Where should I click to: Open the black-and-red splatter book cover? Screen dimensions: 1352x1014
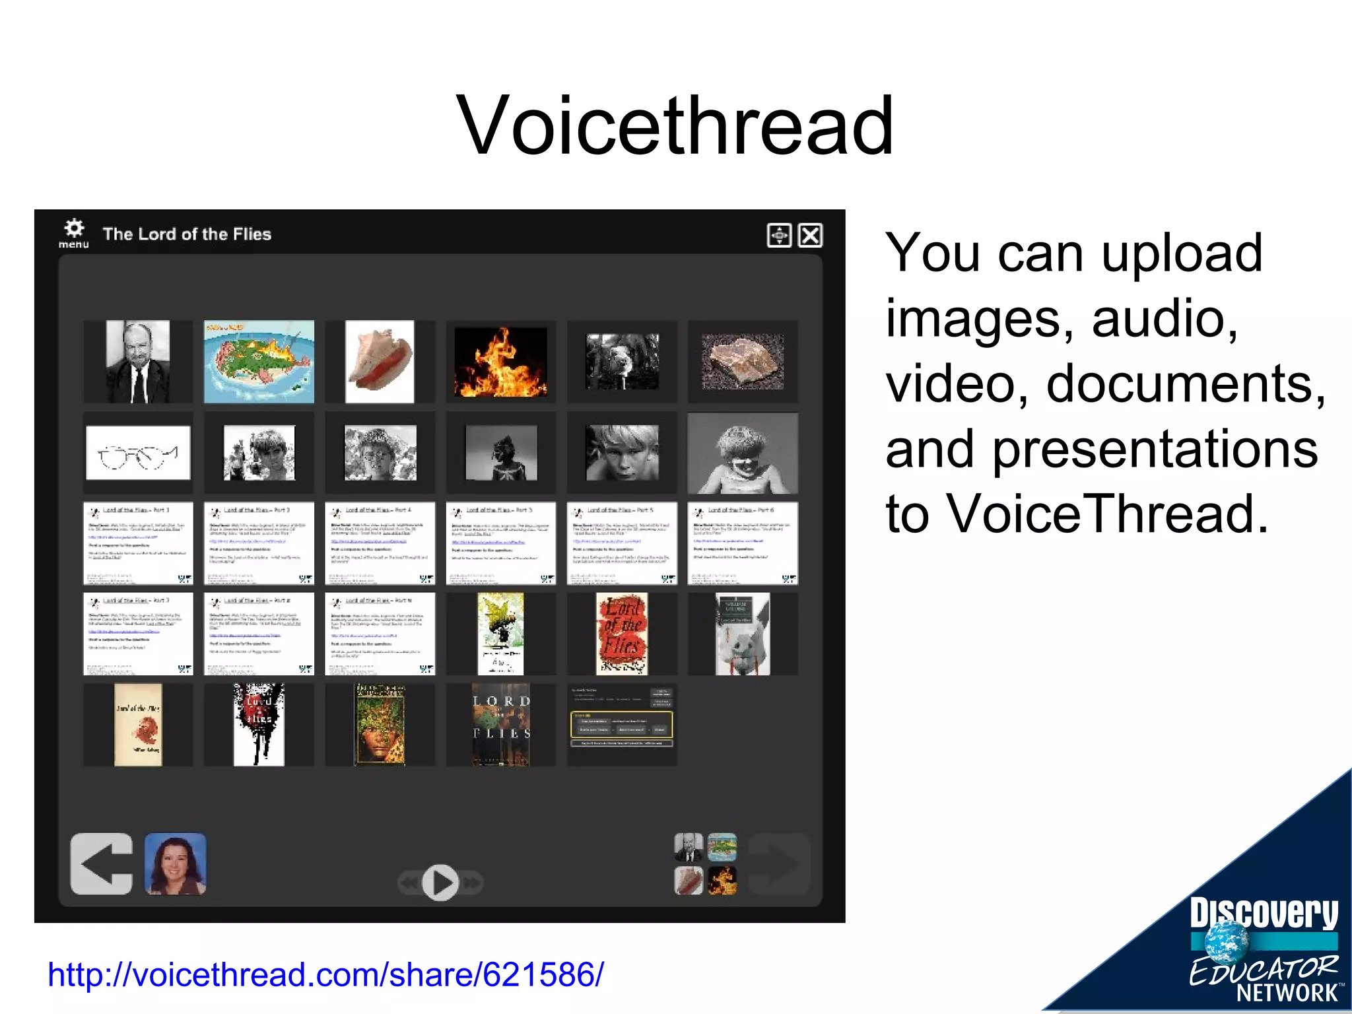[x=259, y=725]
